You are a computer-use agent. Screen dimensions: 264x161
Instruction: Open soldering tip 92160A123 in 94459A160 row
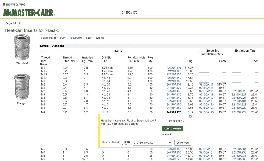[x=206, y=108]
